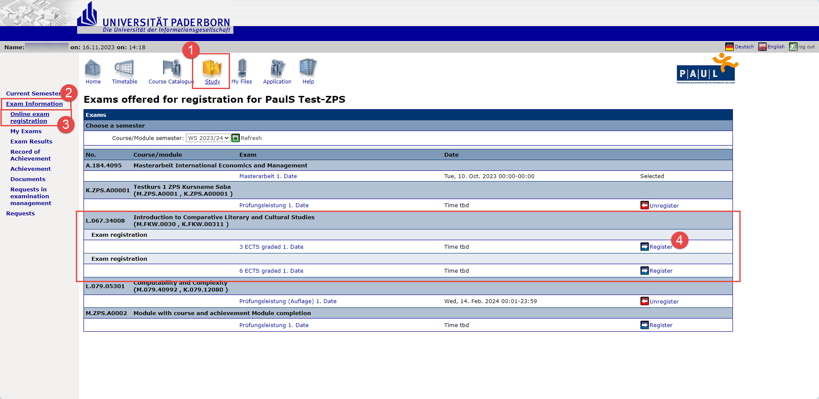The width and height of the screenshot is (819, 399).
Task: Click the green Refresh icon
Action: pos(236,138)
